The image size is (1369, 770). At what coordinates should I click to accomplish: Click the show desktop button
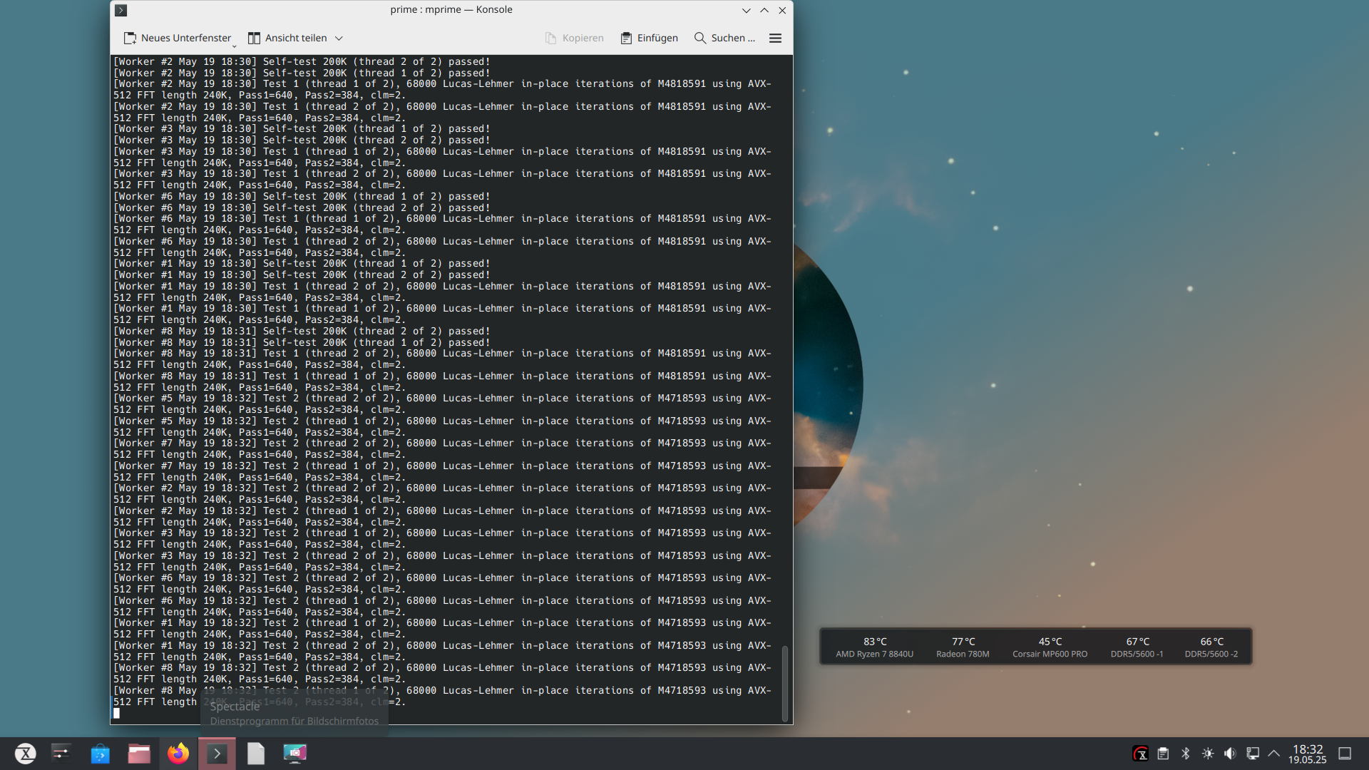tap(1345, 754)
